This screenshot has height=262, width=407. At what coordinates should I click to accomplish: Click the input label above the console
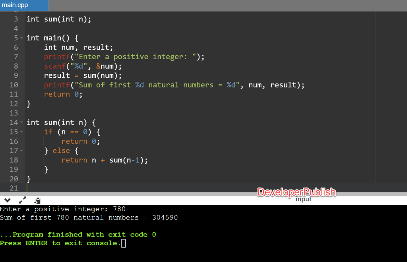[x=303, y=199]
